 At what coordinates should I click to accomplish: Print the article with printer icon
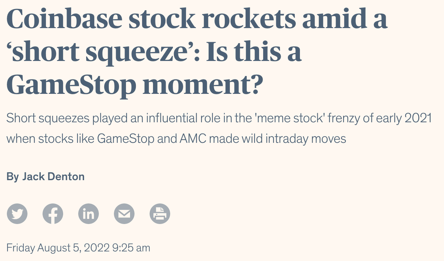(x=160, y=214)
